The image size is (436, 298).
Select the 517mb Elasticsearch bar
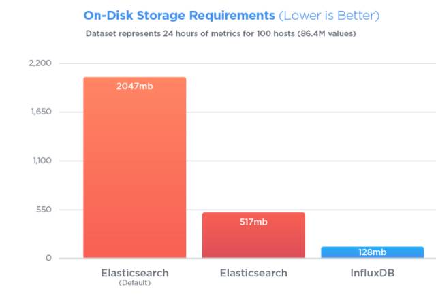253,235
